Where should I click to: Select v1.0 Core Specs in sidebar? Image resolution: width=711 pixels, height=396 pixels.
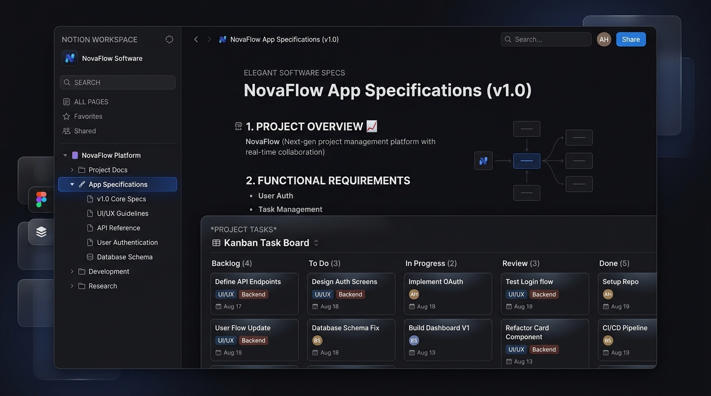click(121, 199)
